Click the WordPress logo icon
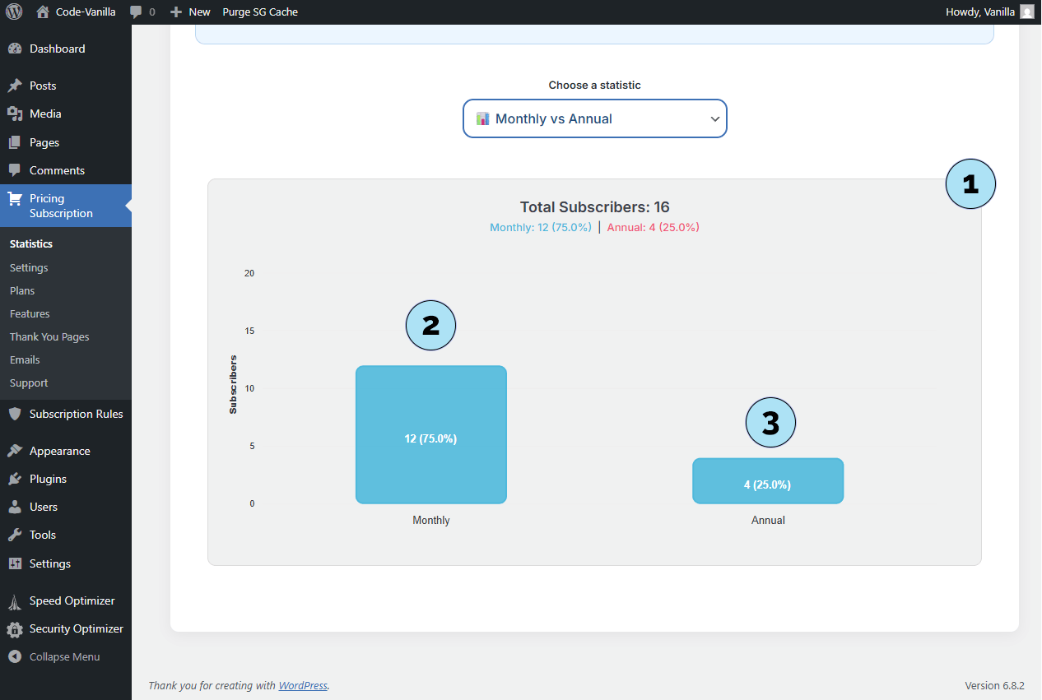The image size is (1042, 700). (x=14, y=12)
